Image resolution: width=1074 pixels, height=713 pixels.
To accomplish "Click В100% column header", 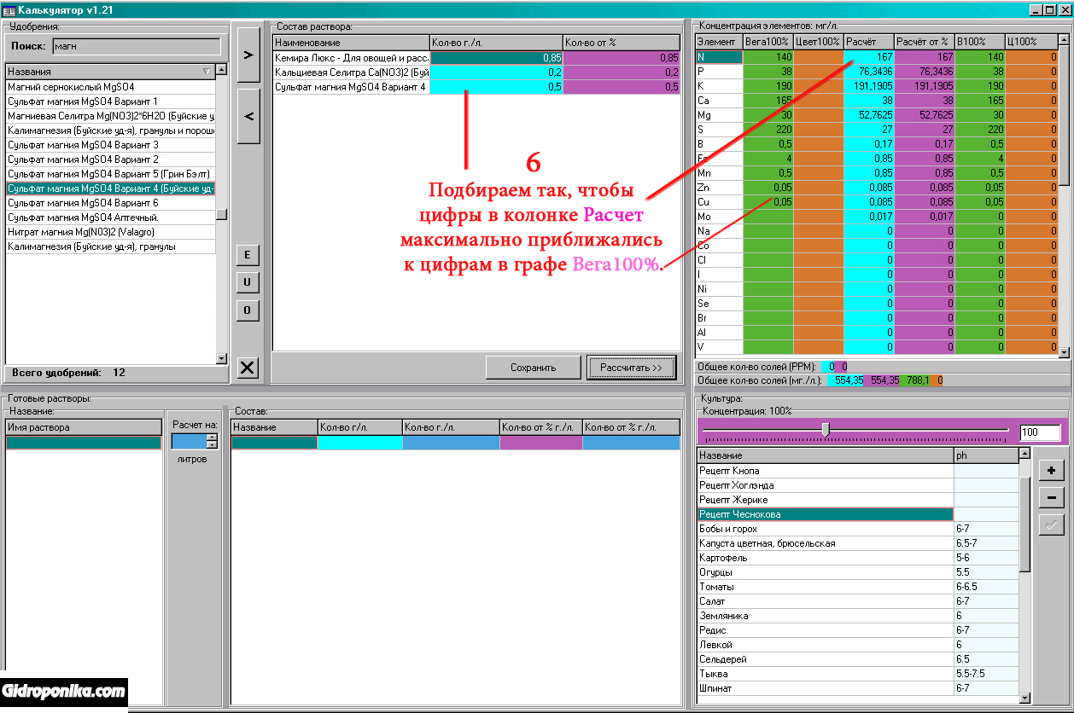I will click(979, 42).
